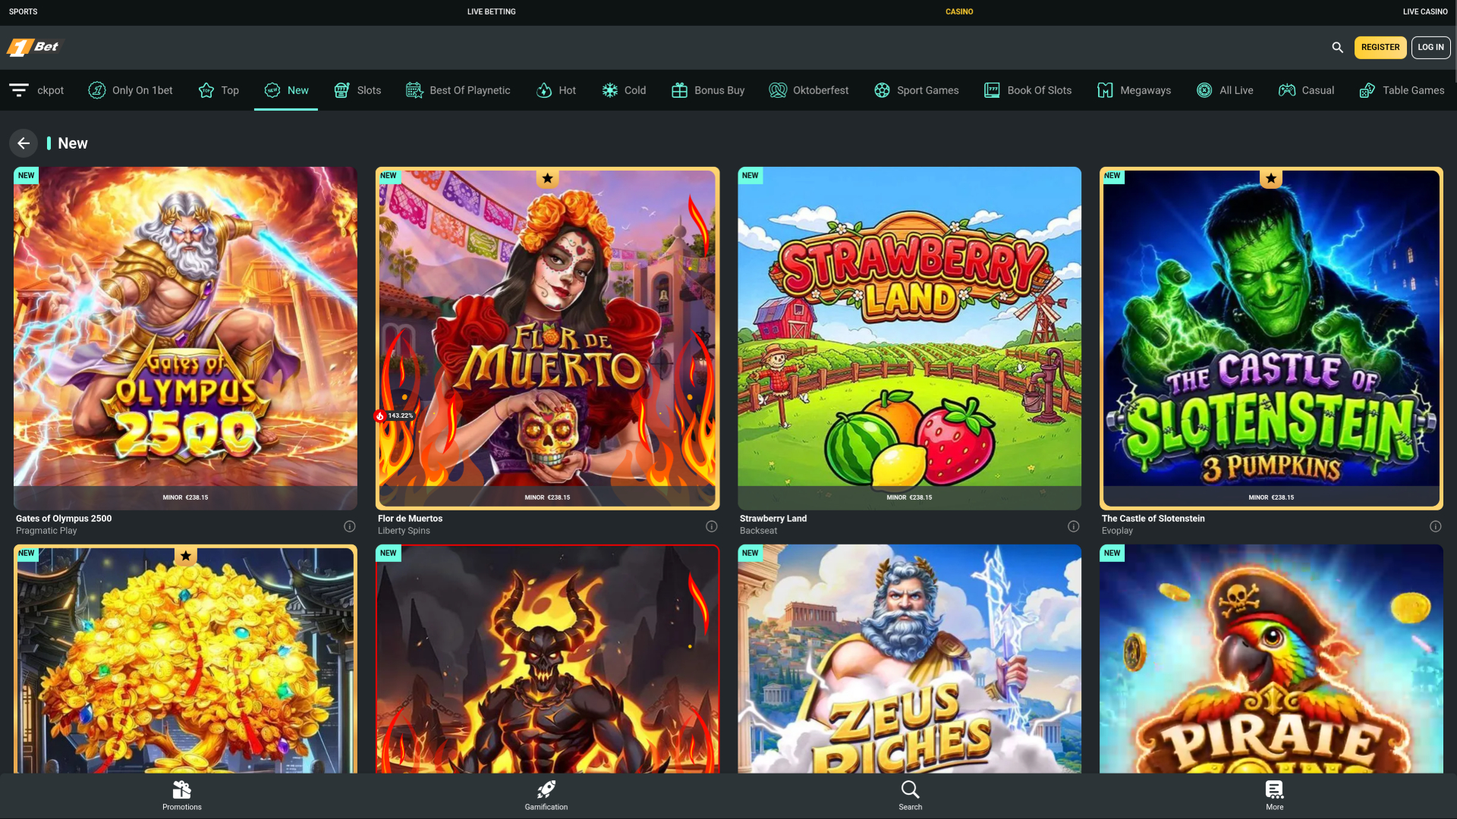Open info icon for Gates of Olympus 2500
The image size is (1457, 819).
[349, 526]
